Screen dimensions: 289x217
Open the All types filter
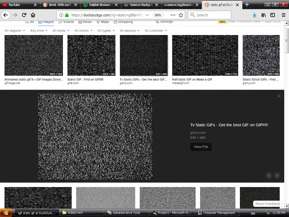[x=106, y=31]
